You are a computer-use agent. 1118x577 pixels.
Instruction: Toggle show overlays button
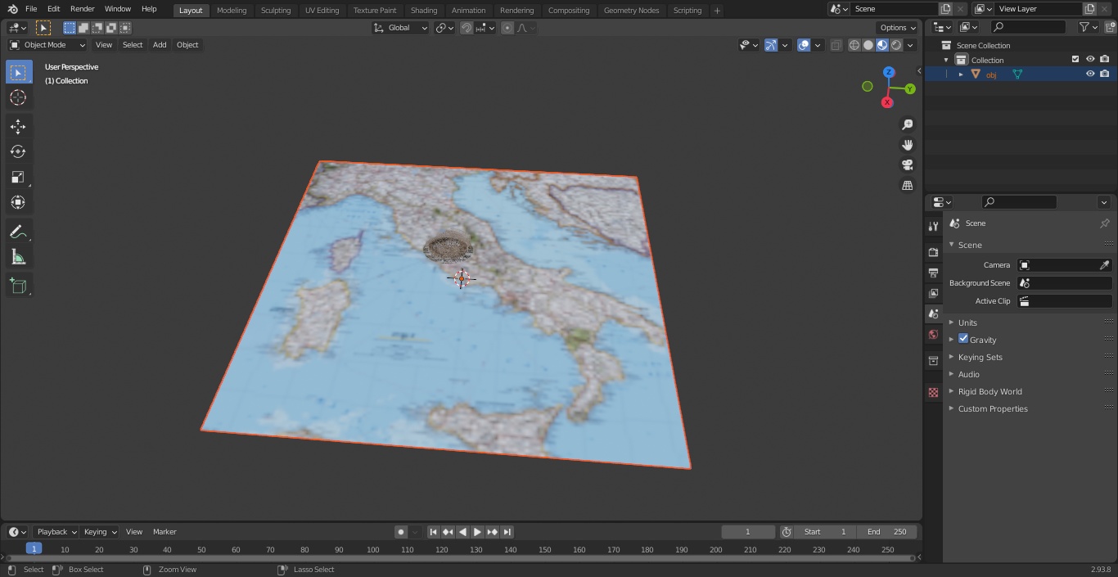point(804,45)
